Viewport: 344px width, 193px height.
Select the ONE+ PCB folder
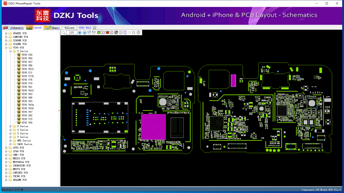[18, 155]
